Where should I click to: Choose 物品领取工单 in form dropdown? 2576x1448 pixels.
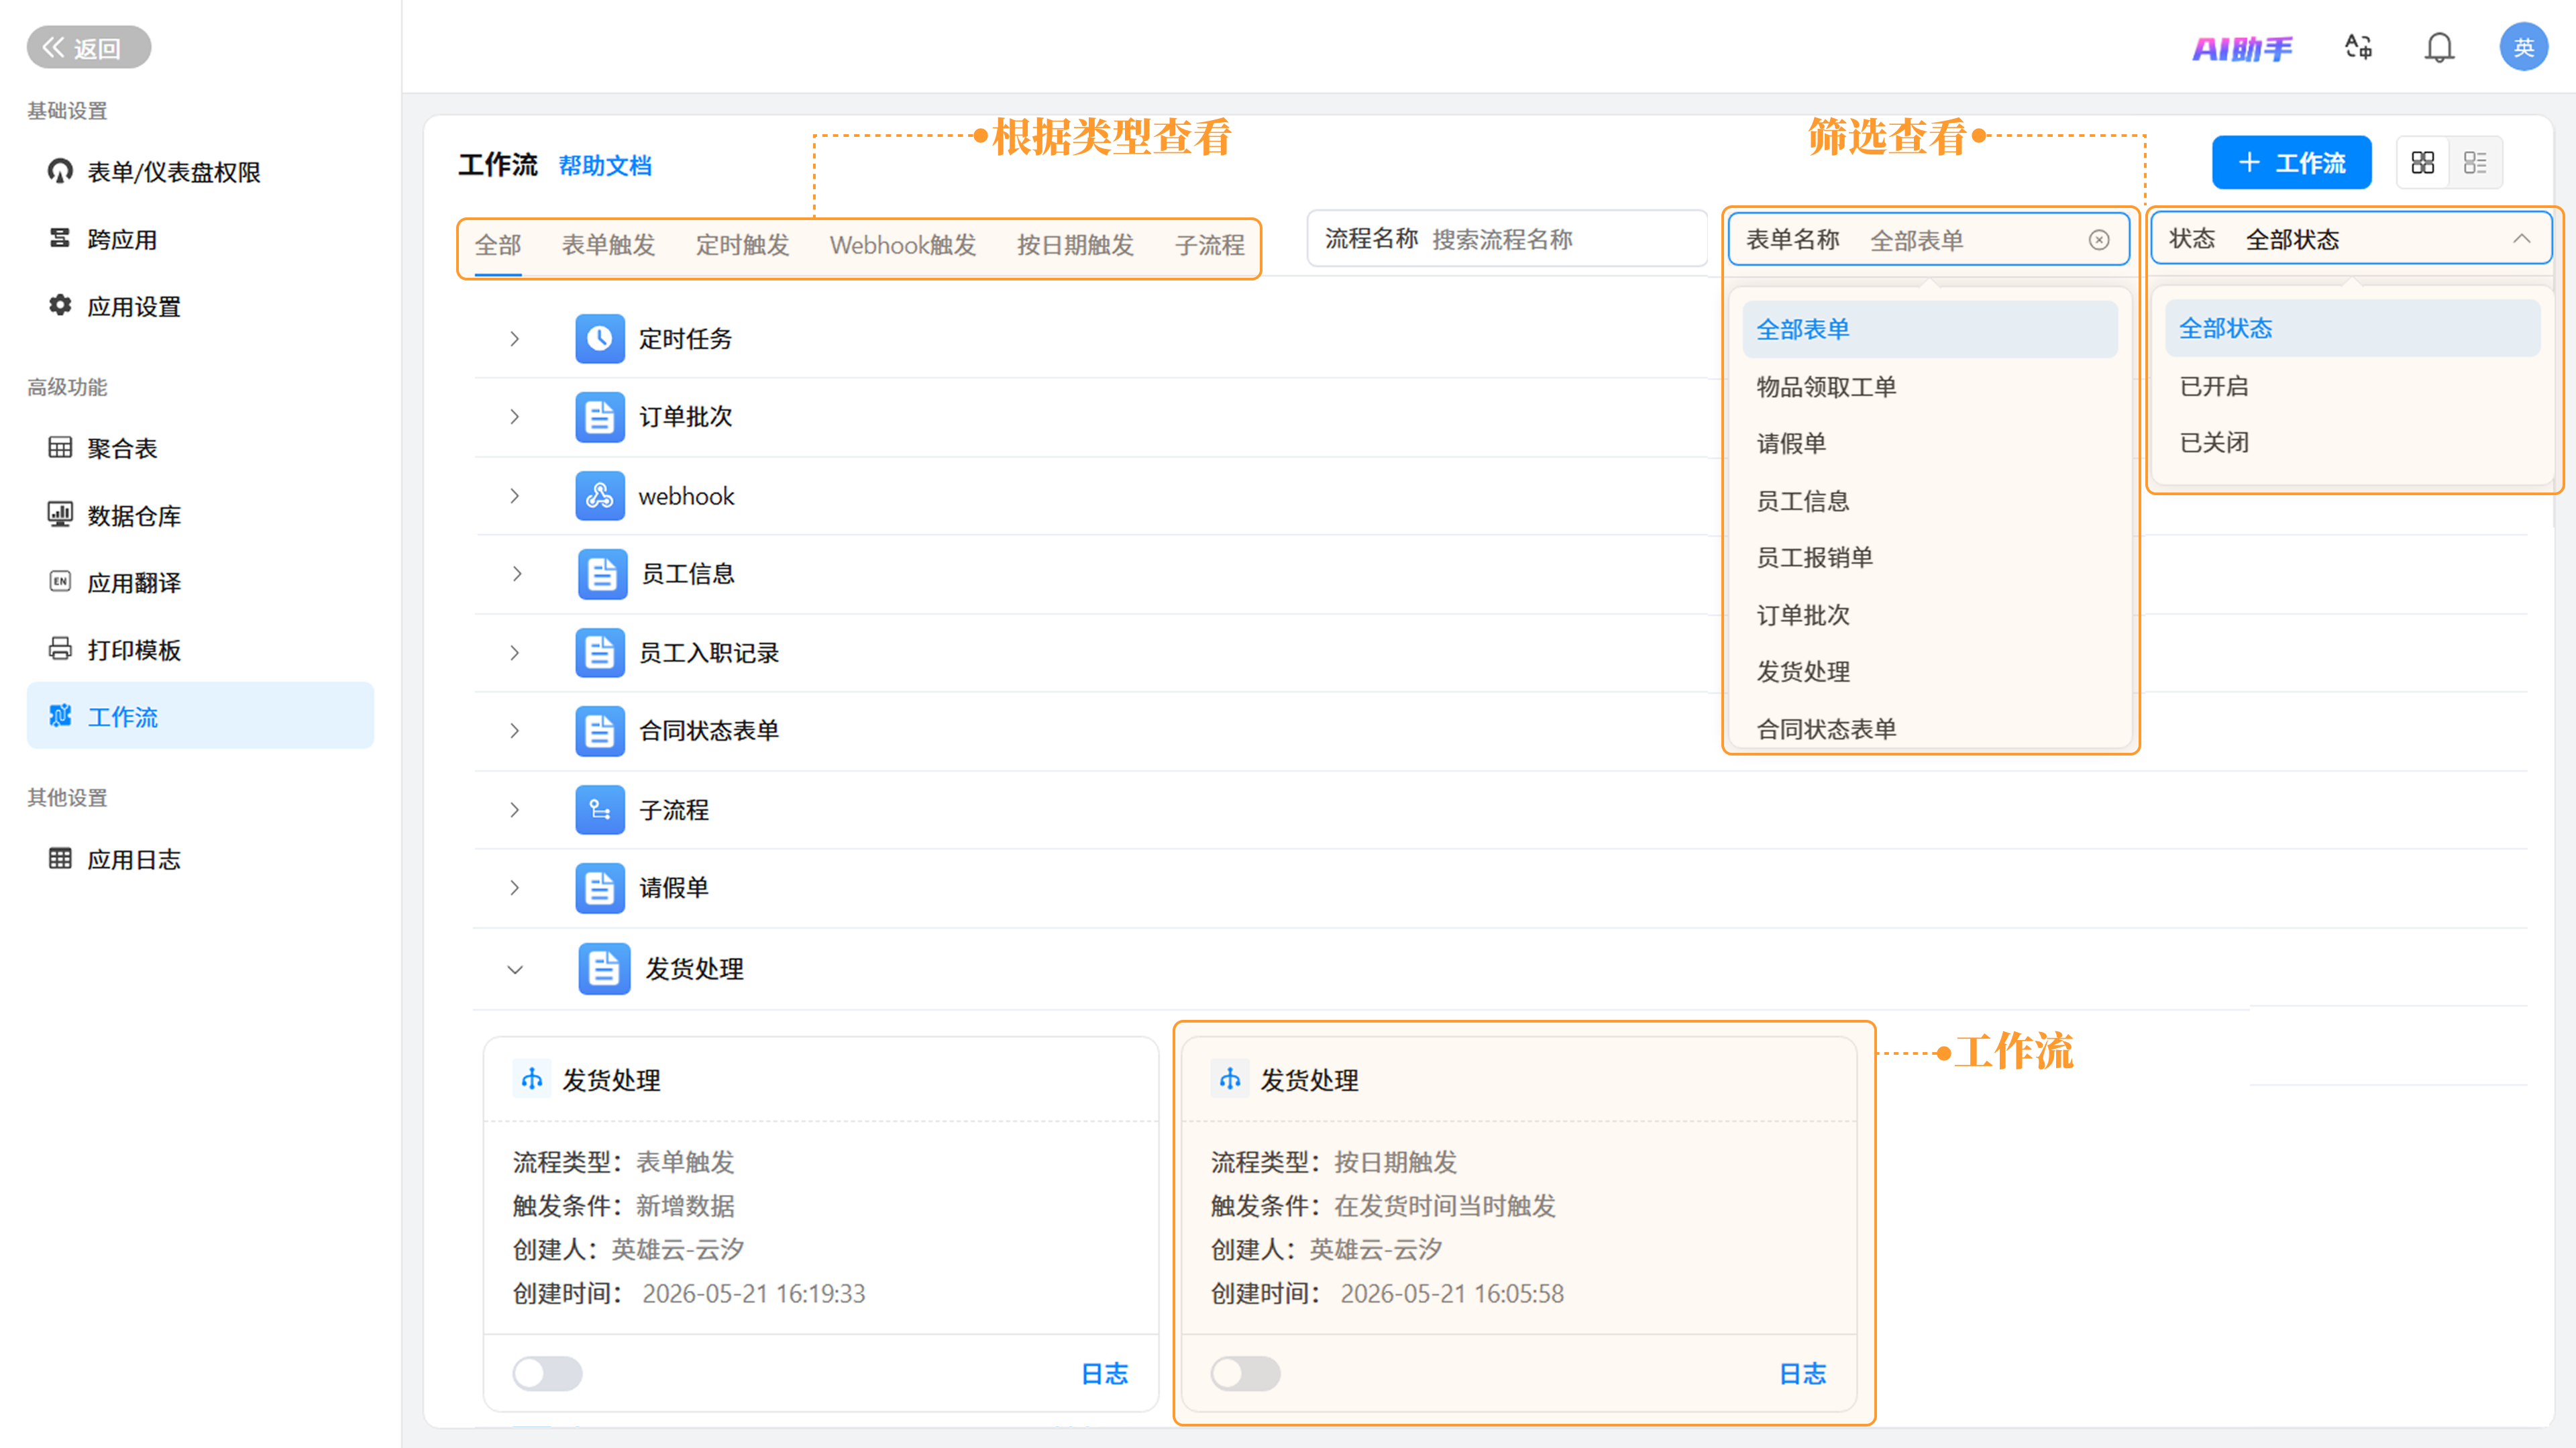coord(1929,386)
